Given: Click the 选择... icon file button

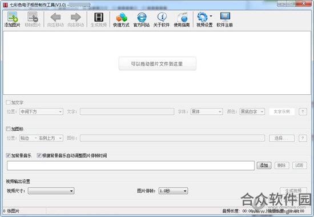Looking at the screenshot, I should pyautogui.click(x=282, y=138).
